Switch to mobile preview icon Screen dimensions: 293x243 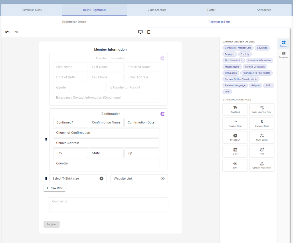[149, 32]
